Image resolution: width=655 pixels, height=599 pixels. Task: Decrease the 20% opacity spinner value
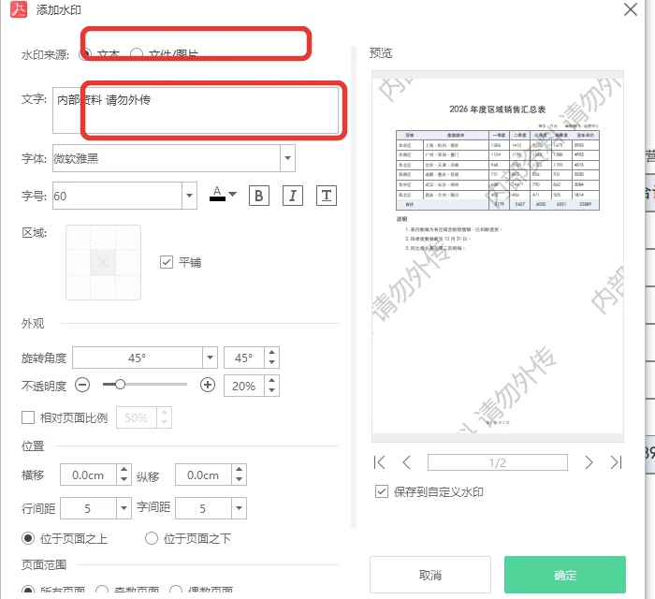272,390
